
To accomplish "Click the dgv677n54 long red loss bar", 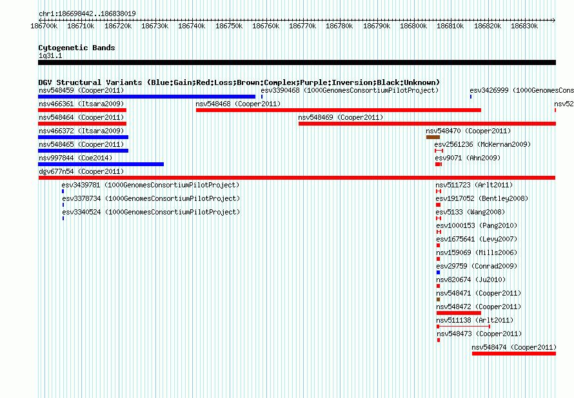I will pos(297,178).
